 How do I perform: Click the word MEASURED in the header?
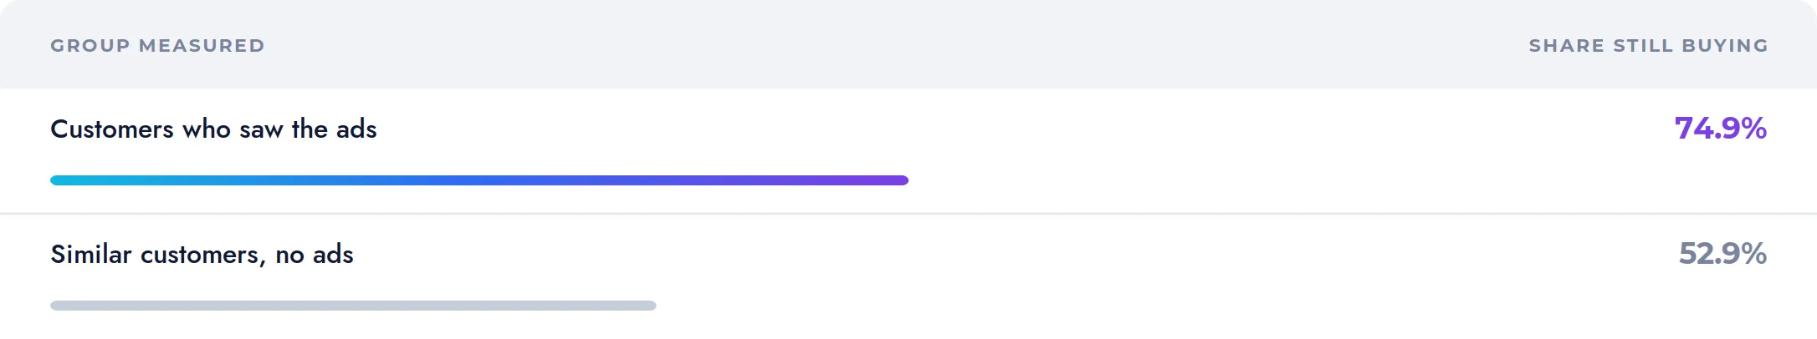pyautogui.click(x=202, y=46)
